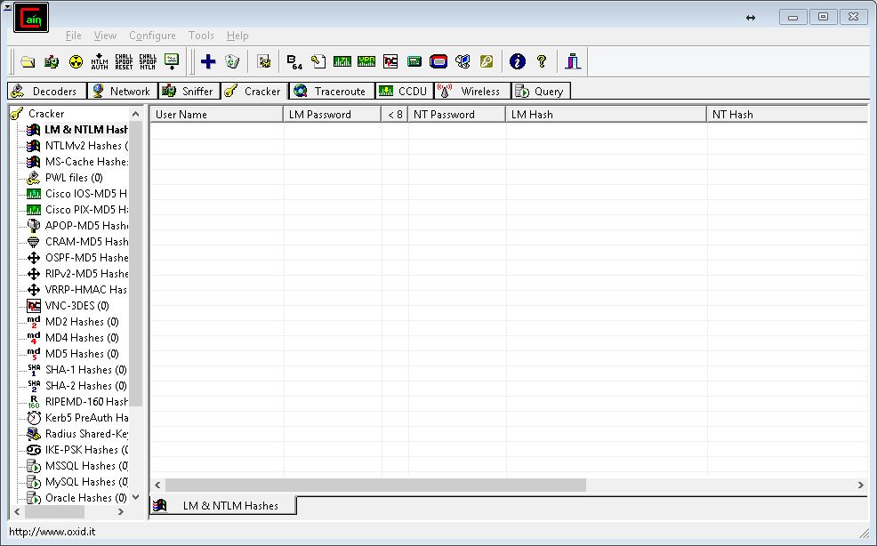Click the tree panel's scroll down arrow

point(135,497)
